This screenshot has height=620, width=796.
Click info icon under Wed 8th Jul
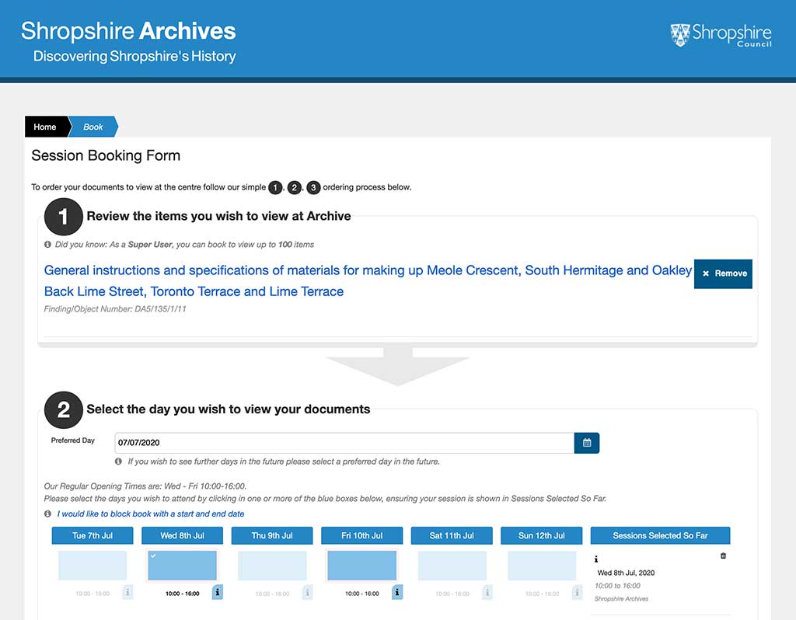pyautogui.click(x=218, y=592)
